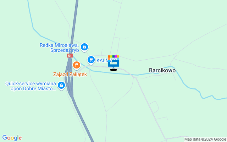Select the Quick-service tire shop bag pin
227x142 pixels.
pos(61,86)
